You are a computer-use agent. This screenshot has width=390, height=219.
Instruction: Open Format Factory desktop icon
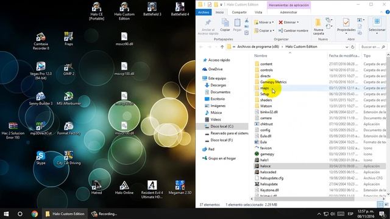69,128
